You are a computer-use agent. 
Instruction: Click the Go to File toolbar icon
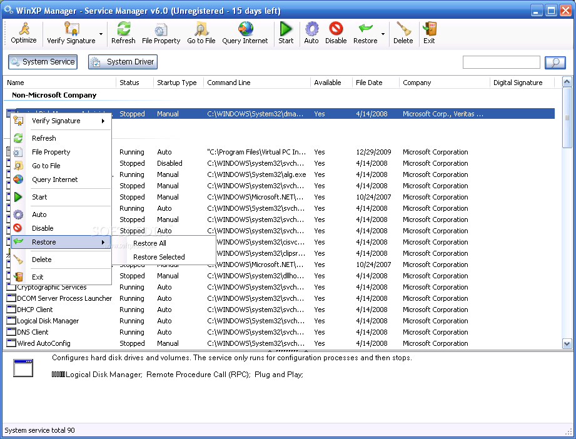tap(201, 29)
